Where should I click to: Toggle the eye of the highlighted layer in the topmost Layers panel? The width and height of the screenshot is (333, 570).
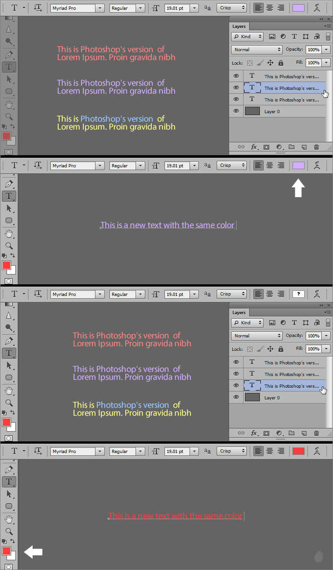tap(236, 88)
